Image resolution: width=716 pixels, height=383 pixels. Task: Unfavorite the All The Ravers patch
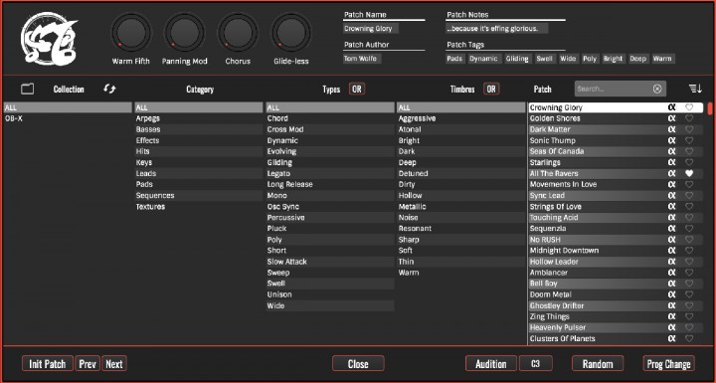[689, 174]
